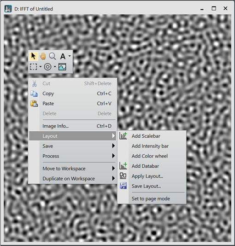This screenshot has height=246, width=235.
Task: Click the Save Layout icon
Action: 123,186
